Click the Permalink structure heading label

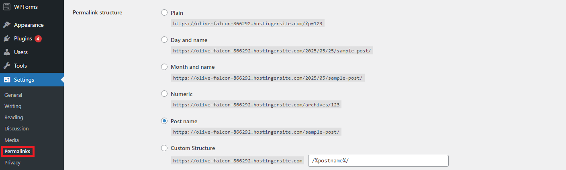tap(98, 13)
